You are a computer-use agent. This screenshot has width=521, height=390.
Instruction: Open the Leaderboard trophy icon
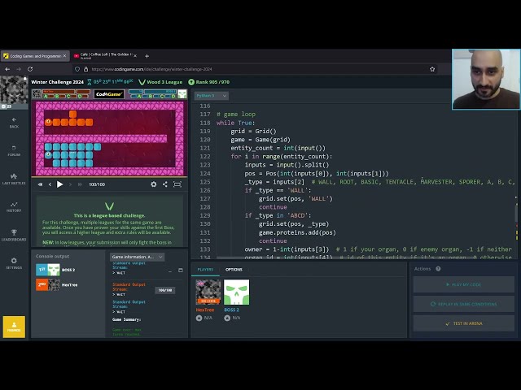coord(14,235)
